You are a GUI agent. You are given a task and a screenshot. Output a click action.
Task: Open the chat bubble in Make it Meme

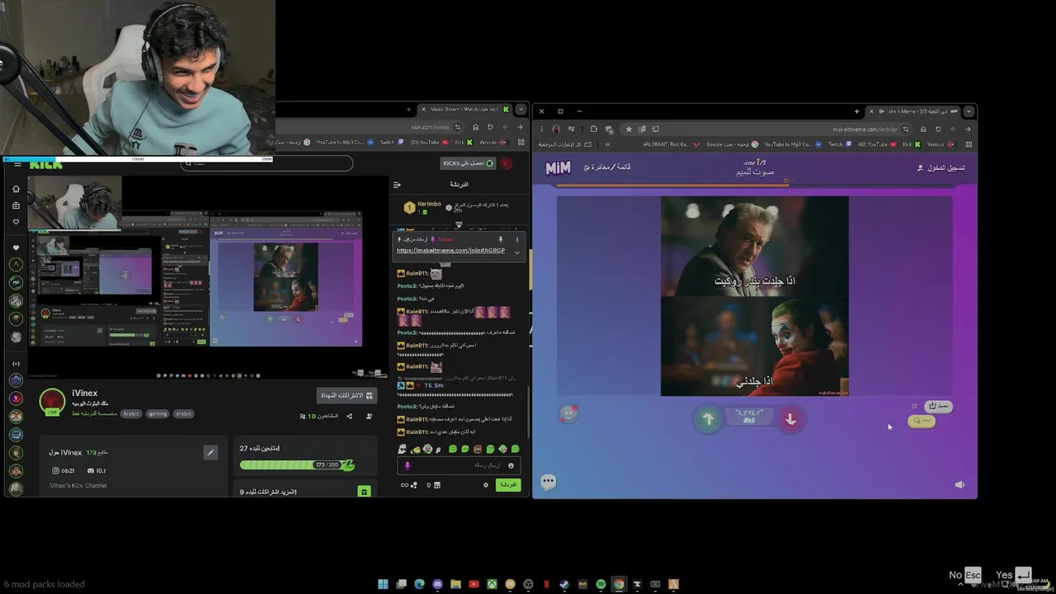point(549,482)
